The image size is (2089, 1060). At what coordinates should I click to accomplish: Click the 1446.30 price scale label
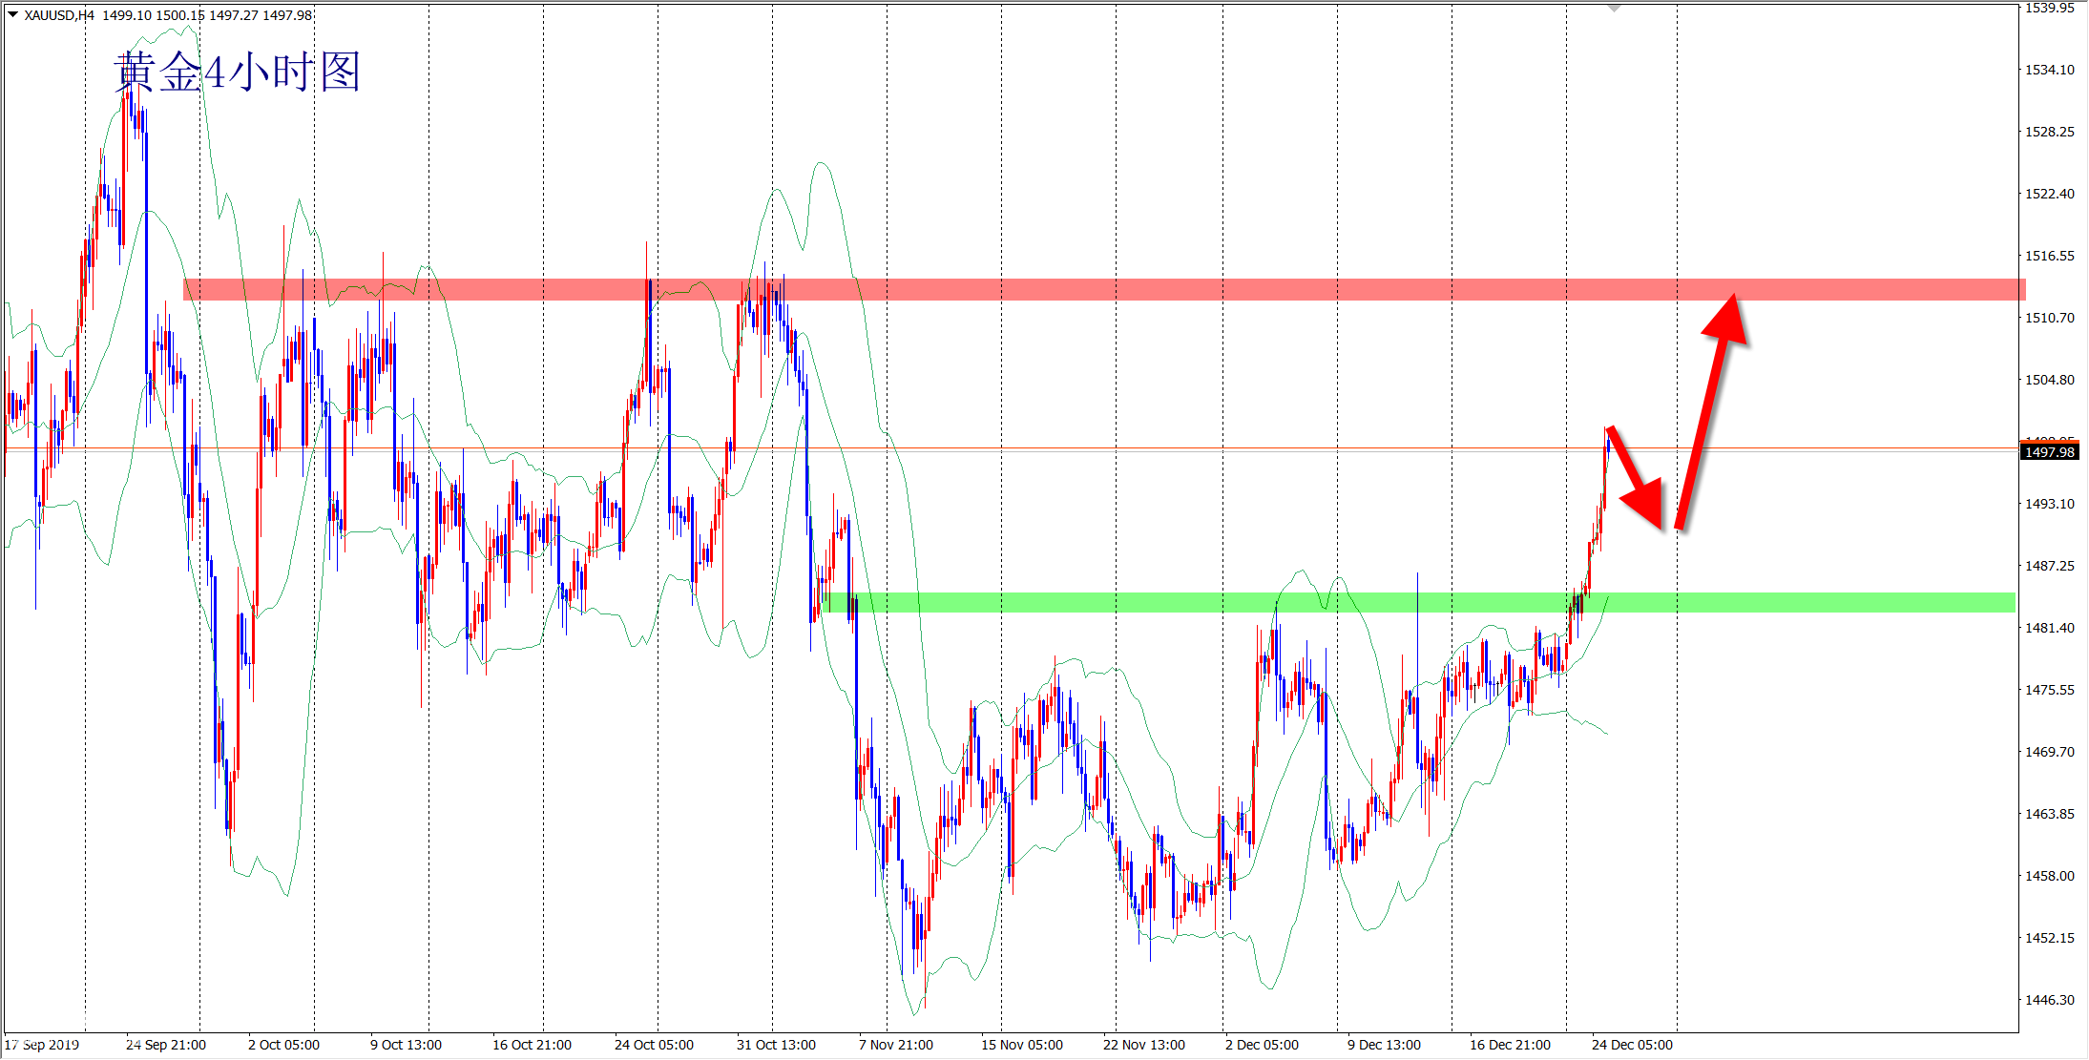point(2049,1000)
